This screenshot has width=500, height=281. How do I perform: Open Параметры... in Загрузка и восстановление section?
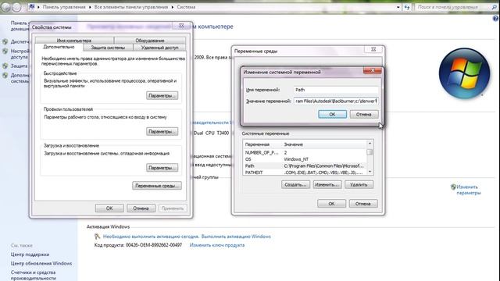coord(162,168)
